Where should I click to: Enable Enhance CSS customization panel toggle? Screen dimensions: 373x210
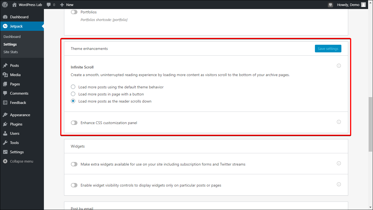(74, 123)
